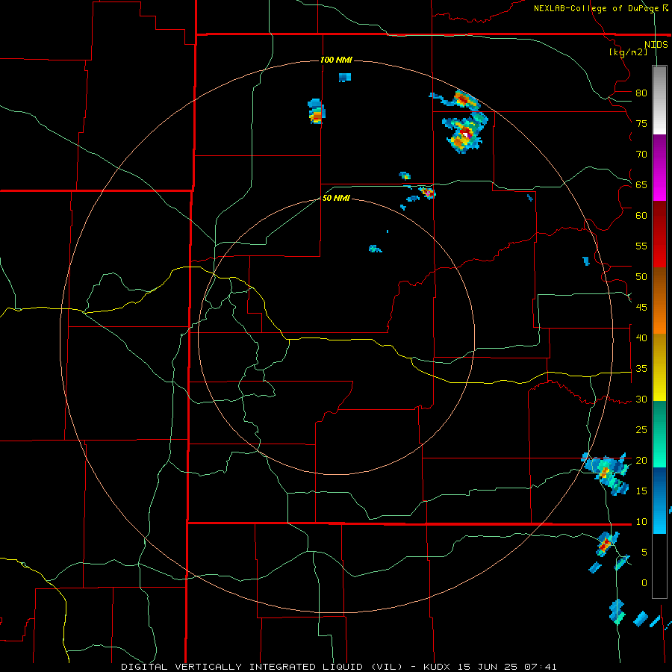This screenshot has height=672, width=672.
Task: Click the scale value 0
Action: (644, 583)
